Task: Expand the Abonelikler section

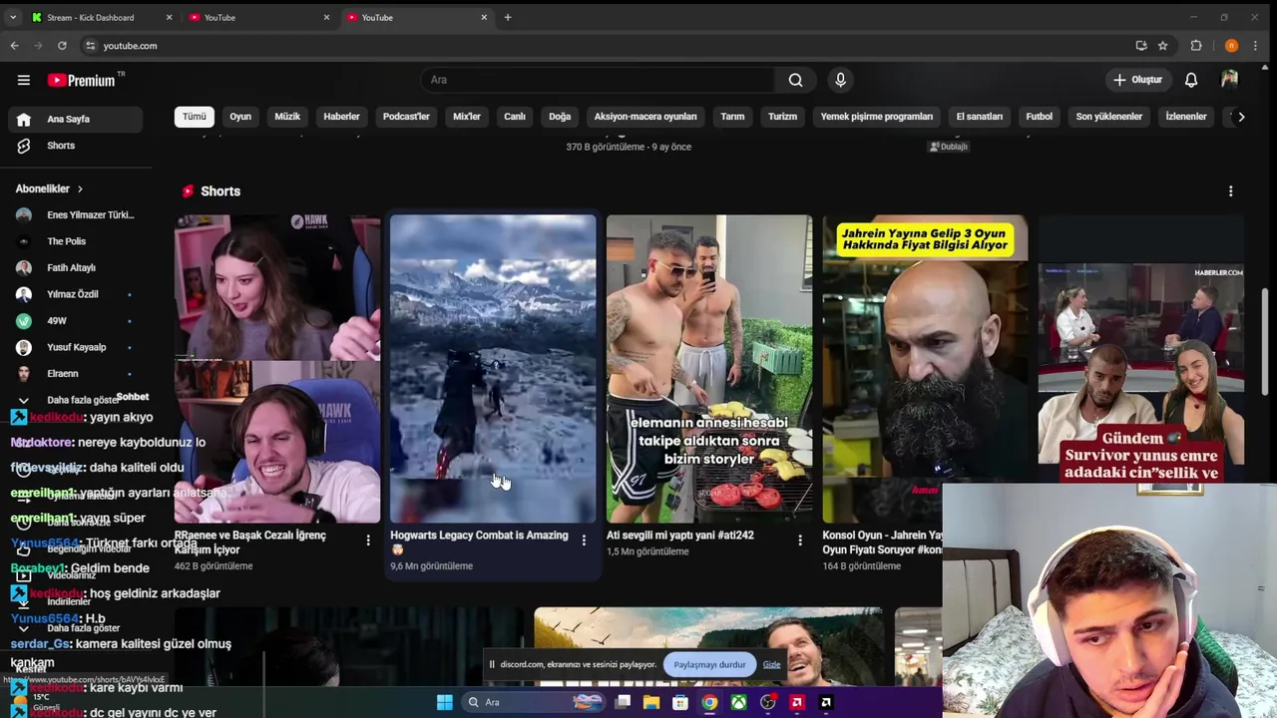Action: point(49,188)
